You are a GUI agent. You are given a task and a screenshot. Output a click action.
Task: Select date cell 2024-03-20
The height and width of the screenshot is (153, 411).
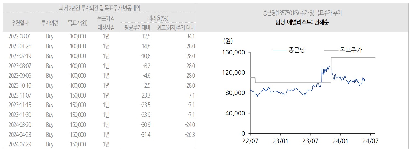pos(20,125)
